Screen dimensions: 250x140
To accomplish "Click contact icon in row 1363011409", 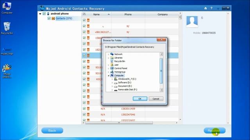I will [88, 108].
